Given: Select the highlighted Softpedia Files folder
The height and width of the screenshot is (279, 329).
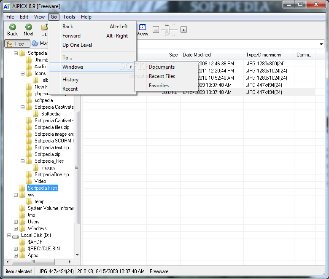Looking at the screenshot, I should tap(42, 188).
